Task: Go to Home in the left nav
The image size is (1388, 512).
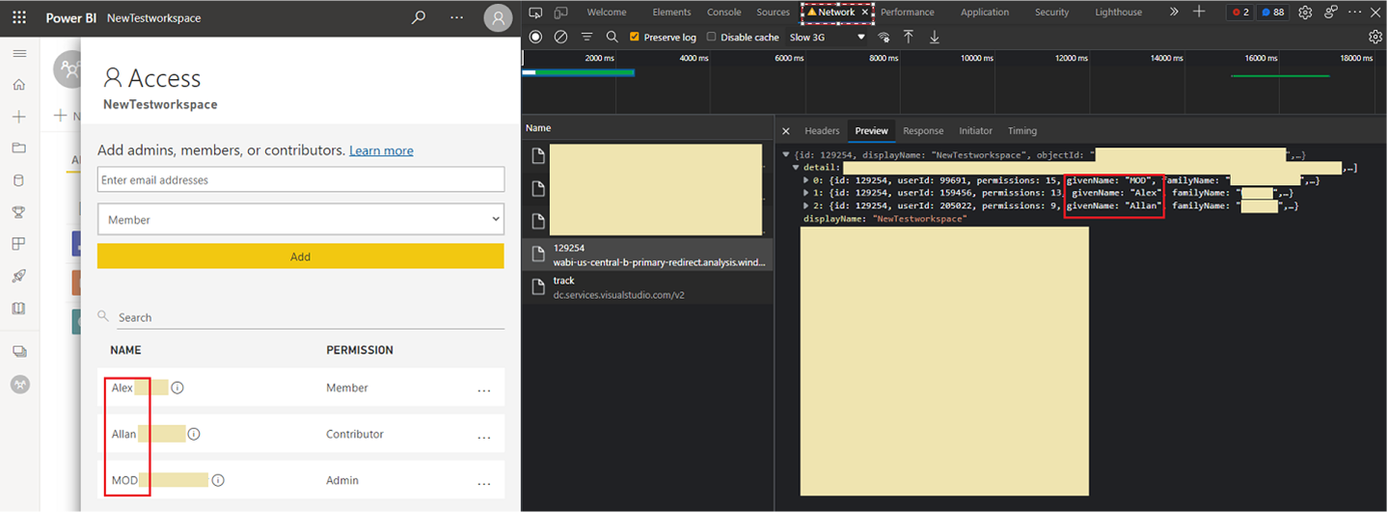Action: pyautogui.click(x=18, y=85)
